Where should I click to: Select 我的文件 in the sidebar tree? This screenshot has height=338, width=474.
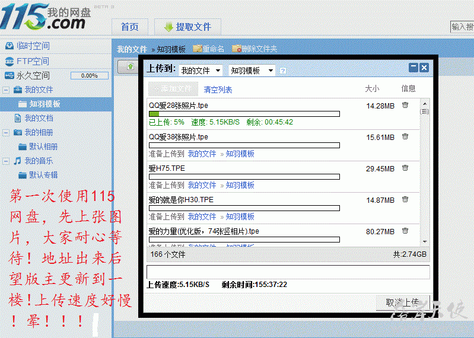point(39,90)
